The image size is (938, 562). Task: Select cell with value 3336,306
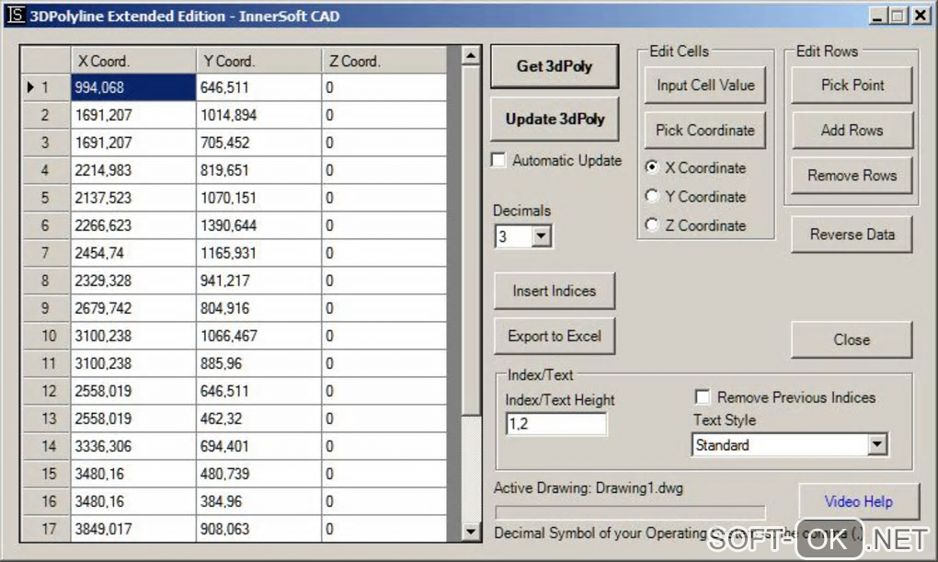(x=133, y=446)
